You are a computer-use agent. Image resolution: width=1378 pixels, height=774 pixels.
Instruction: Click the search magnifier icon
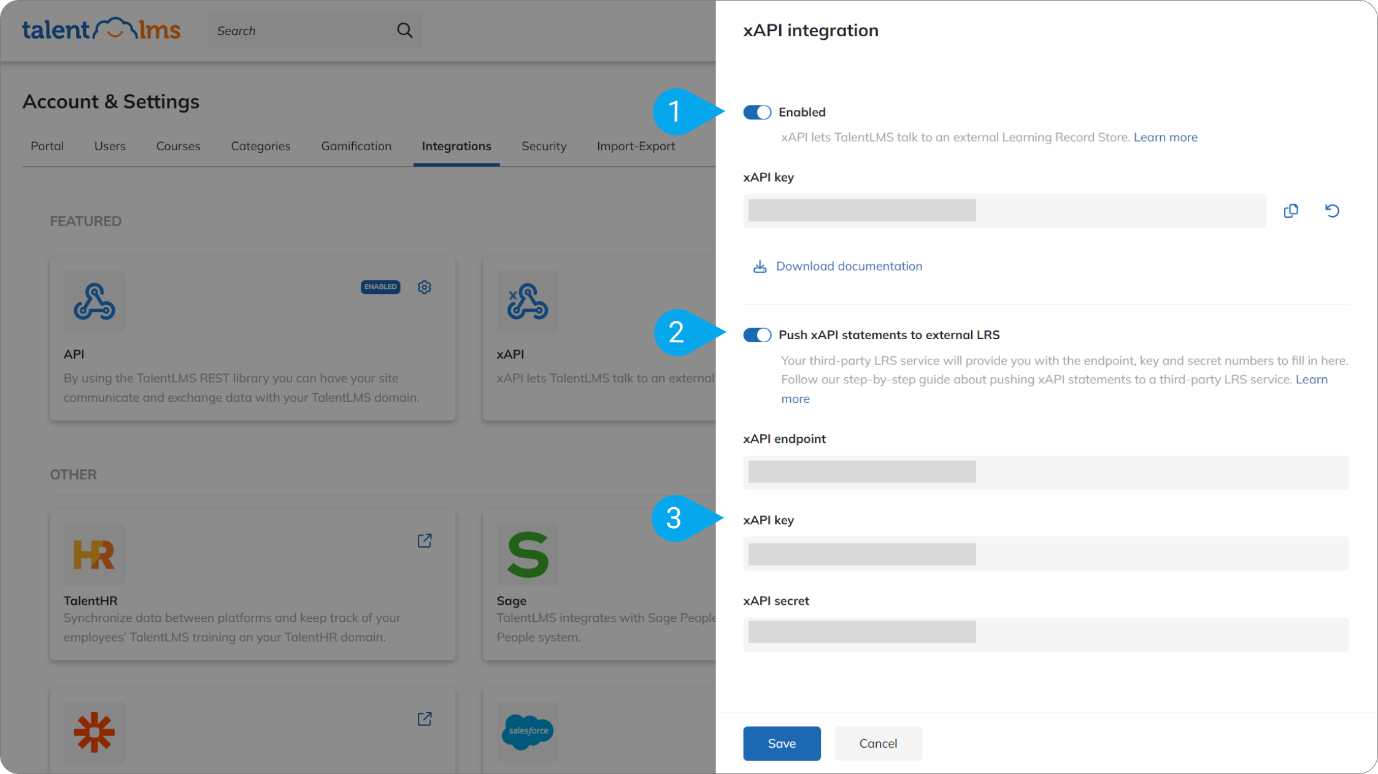(404, 30)
